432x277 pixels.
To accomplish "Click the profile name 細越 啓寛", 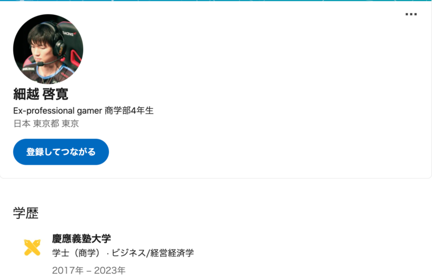I will tap(41, 95).
